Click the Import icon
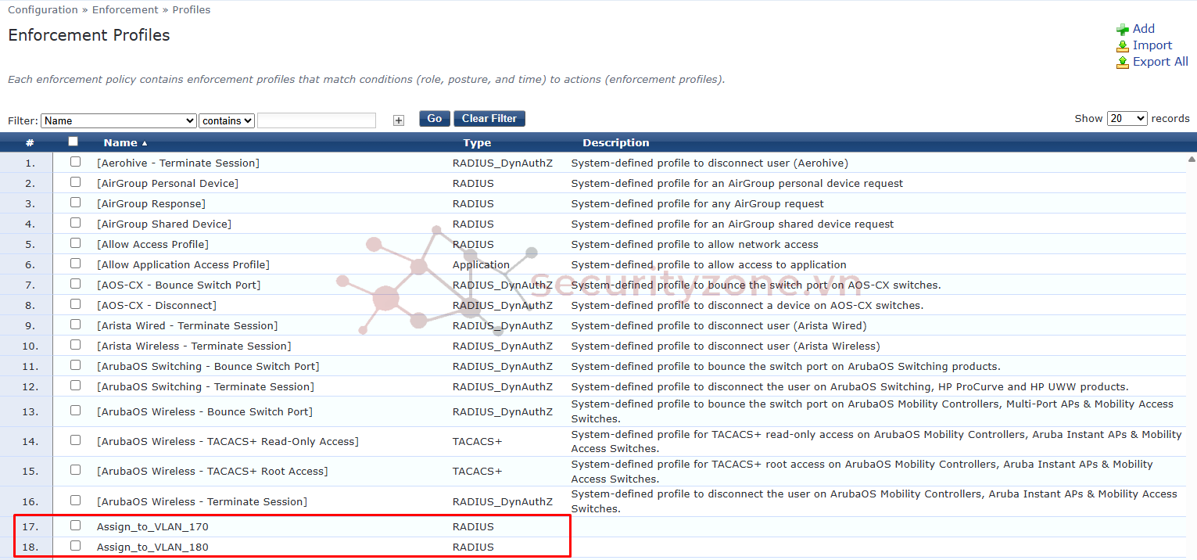The height and width of the screenshot is (560, 1197). (x=1123, y=45)
